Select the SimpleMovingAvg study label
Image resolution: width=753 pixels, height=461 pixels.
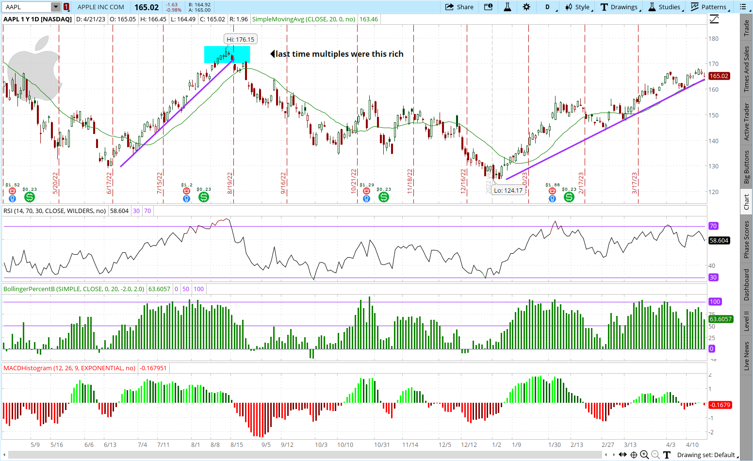[304, 19]
